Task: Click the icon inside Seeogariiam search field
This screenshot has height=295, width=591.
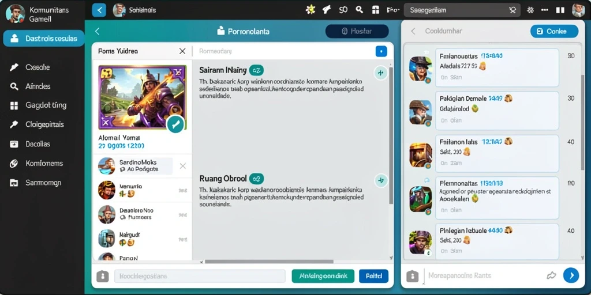Action: 512,10
